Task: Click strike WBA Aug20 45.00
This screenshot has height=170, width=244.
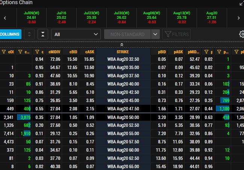Action: 123,100
